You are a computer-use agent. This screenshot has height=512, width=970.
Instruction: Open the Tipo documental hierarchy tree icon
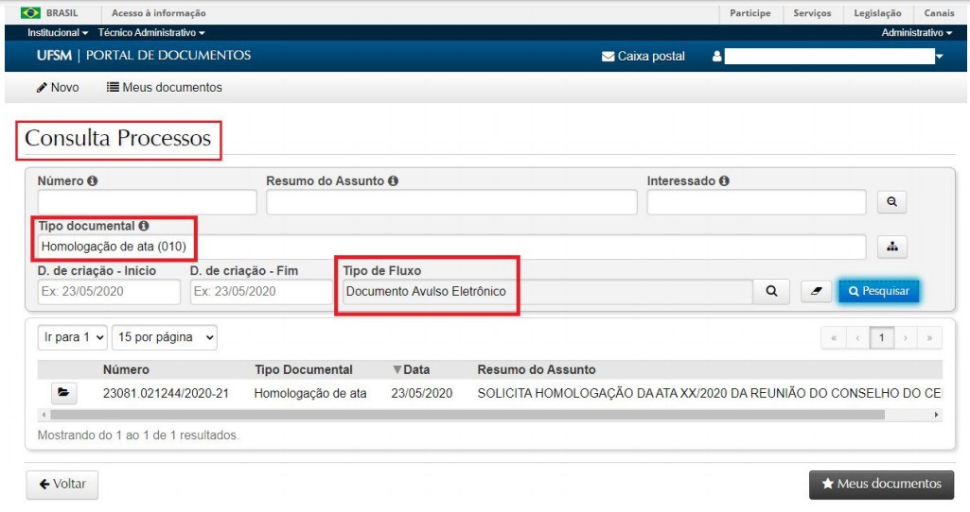click(x=891, y=247)
